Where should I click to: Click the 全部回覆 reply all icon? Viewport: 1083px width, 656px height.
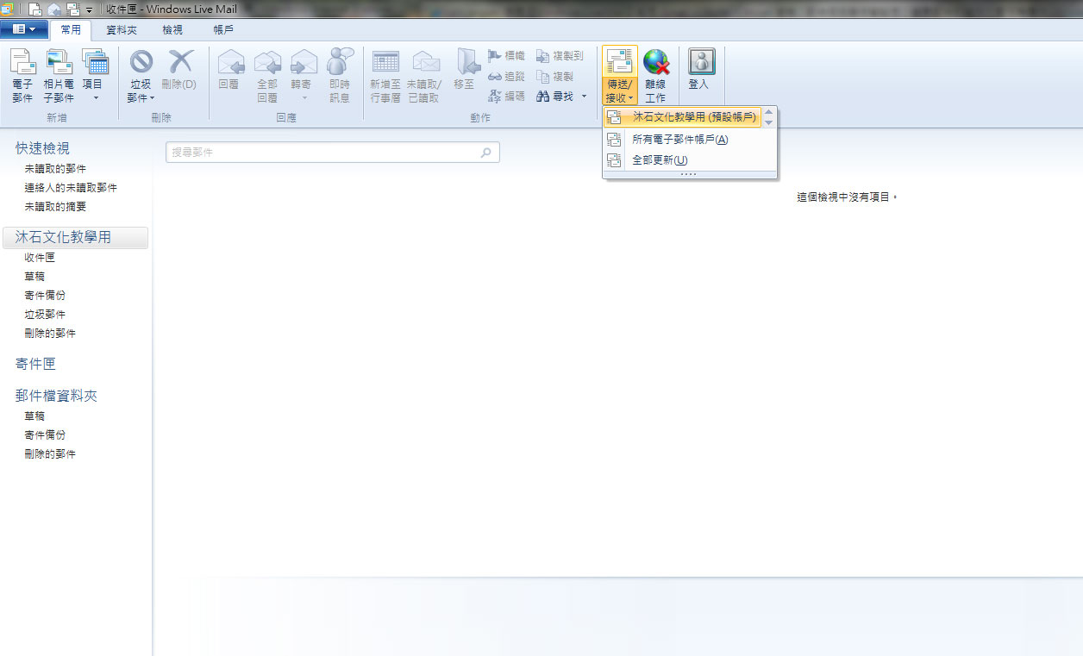267,62
